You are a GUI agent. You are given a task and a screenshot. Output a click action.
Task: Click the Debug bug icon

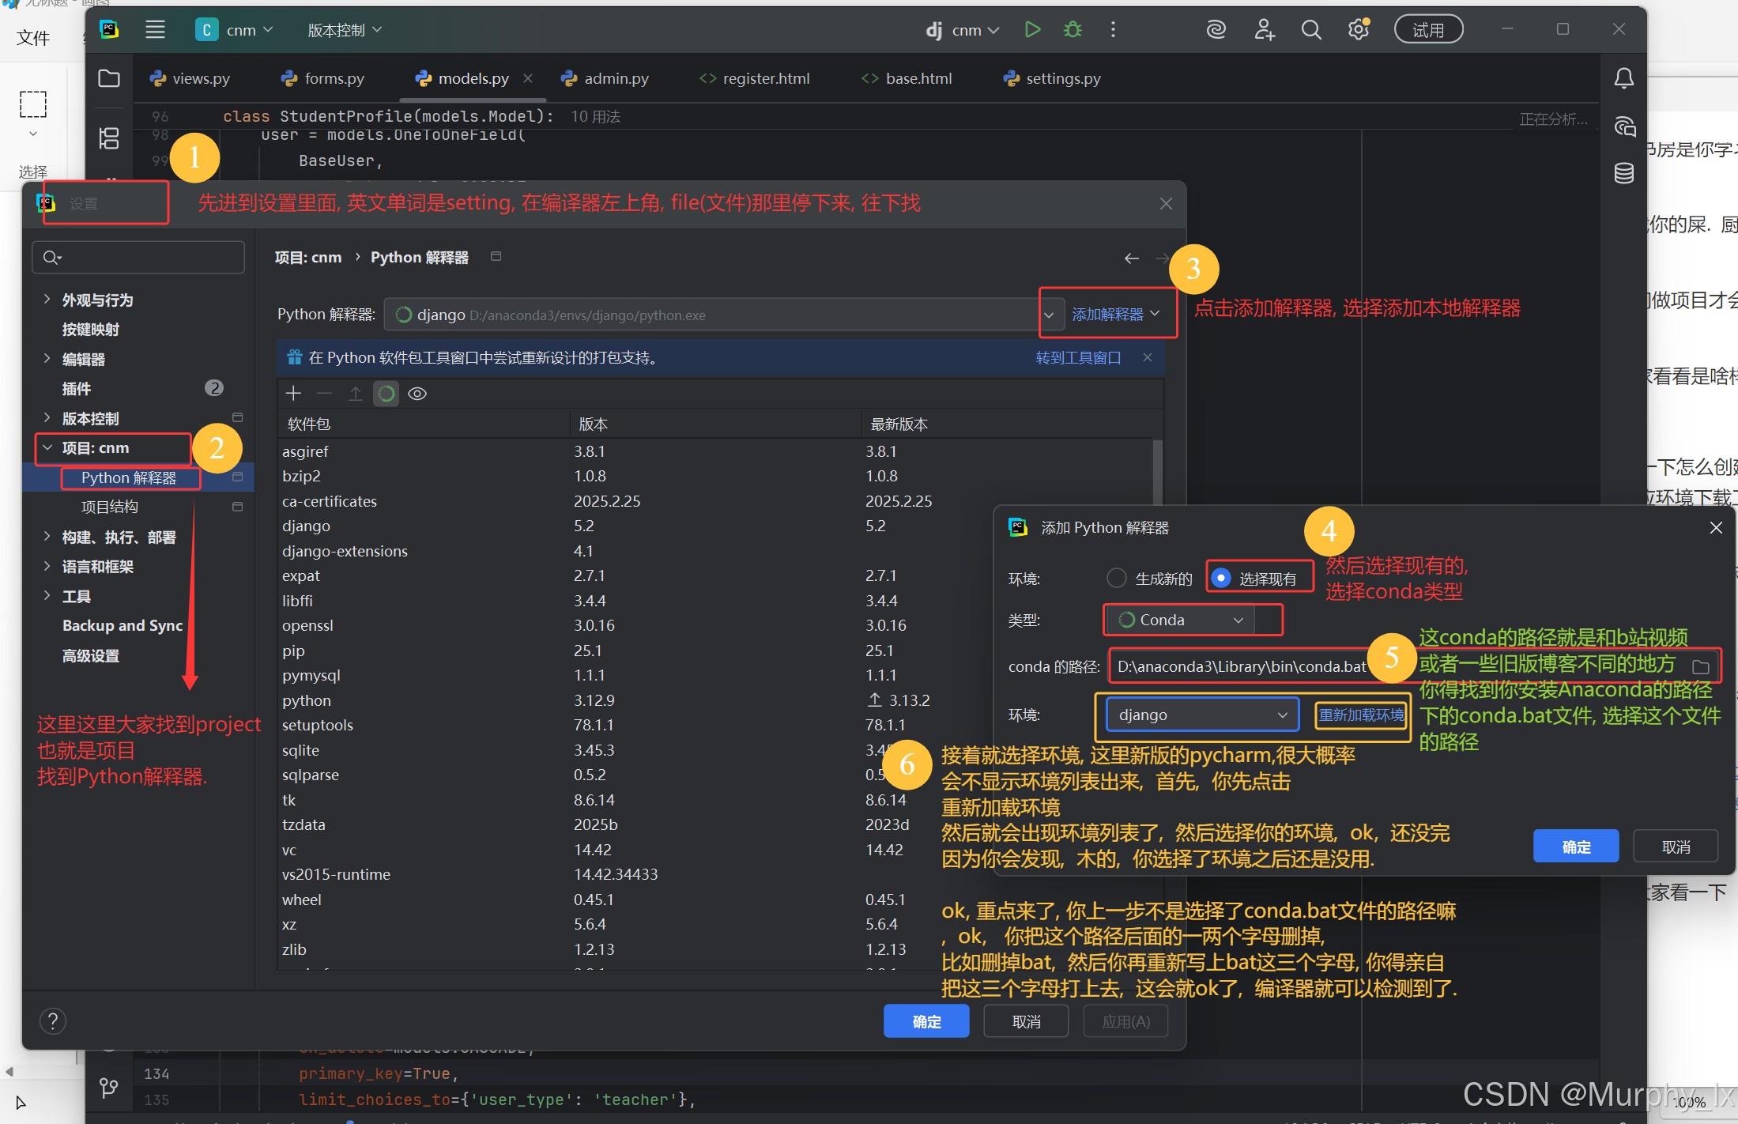(1073, 30)
